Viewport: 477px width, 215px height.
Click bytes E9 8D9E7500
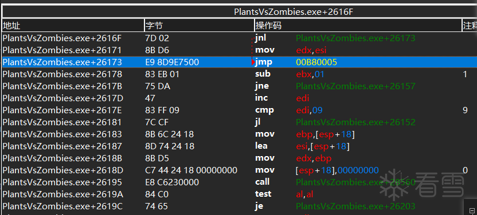172,62
